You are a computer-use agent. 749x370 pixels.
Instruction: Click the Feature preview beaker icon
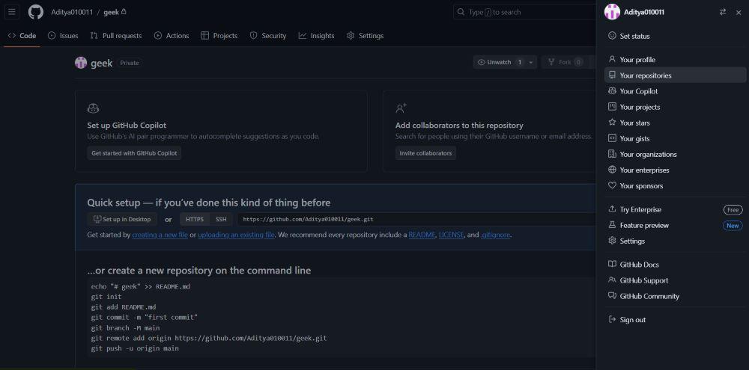point(612,225)
